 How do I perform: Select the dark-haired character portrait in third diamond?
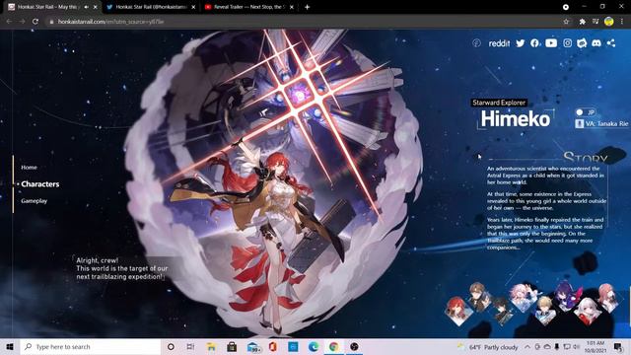click(502, 311)
